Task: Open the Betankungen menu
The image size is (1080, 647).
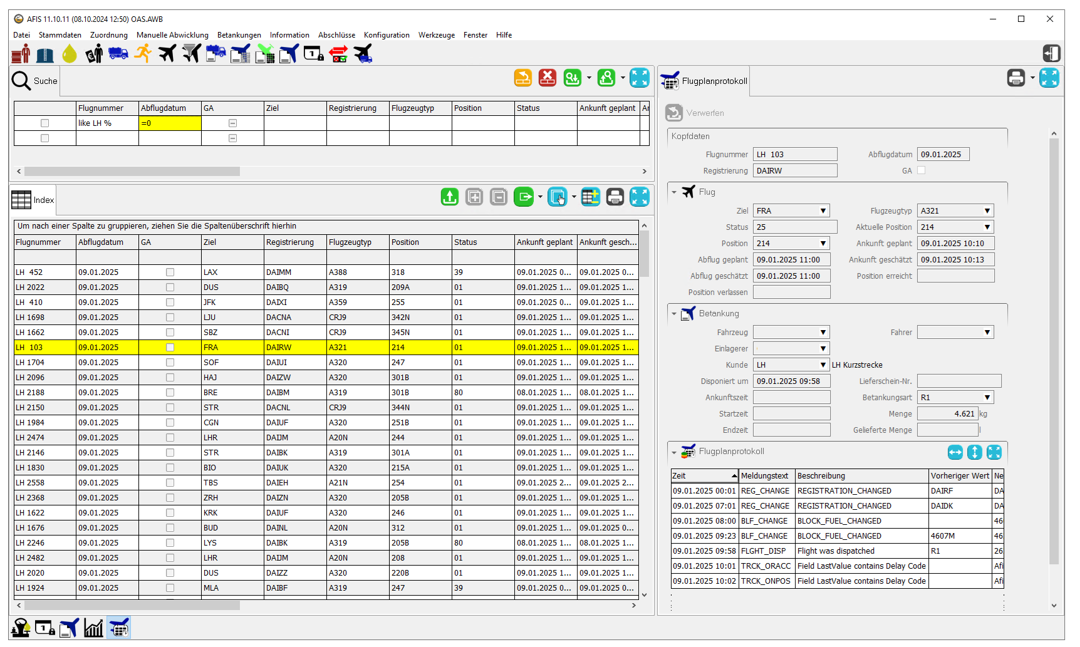Action: 239,35
